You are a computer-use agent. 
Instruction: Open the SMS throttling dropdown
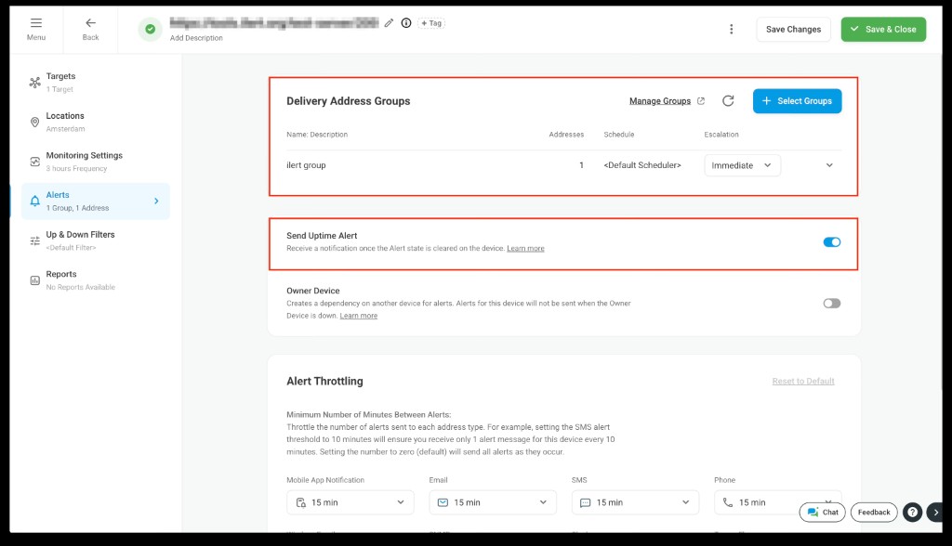click(x=635, y=502)
